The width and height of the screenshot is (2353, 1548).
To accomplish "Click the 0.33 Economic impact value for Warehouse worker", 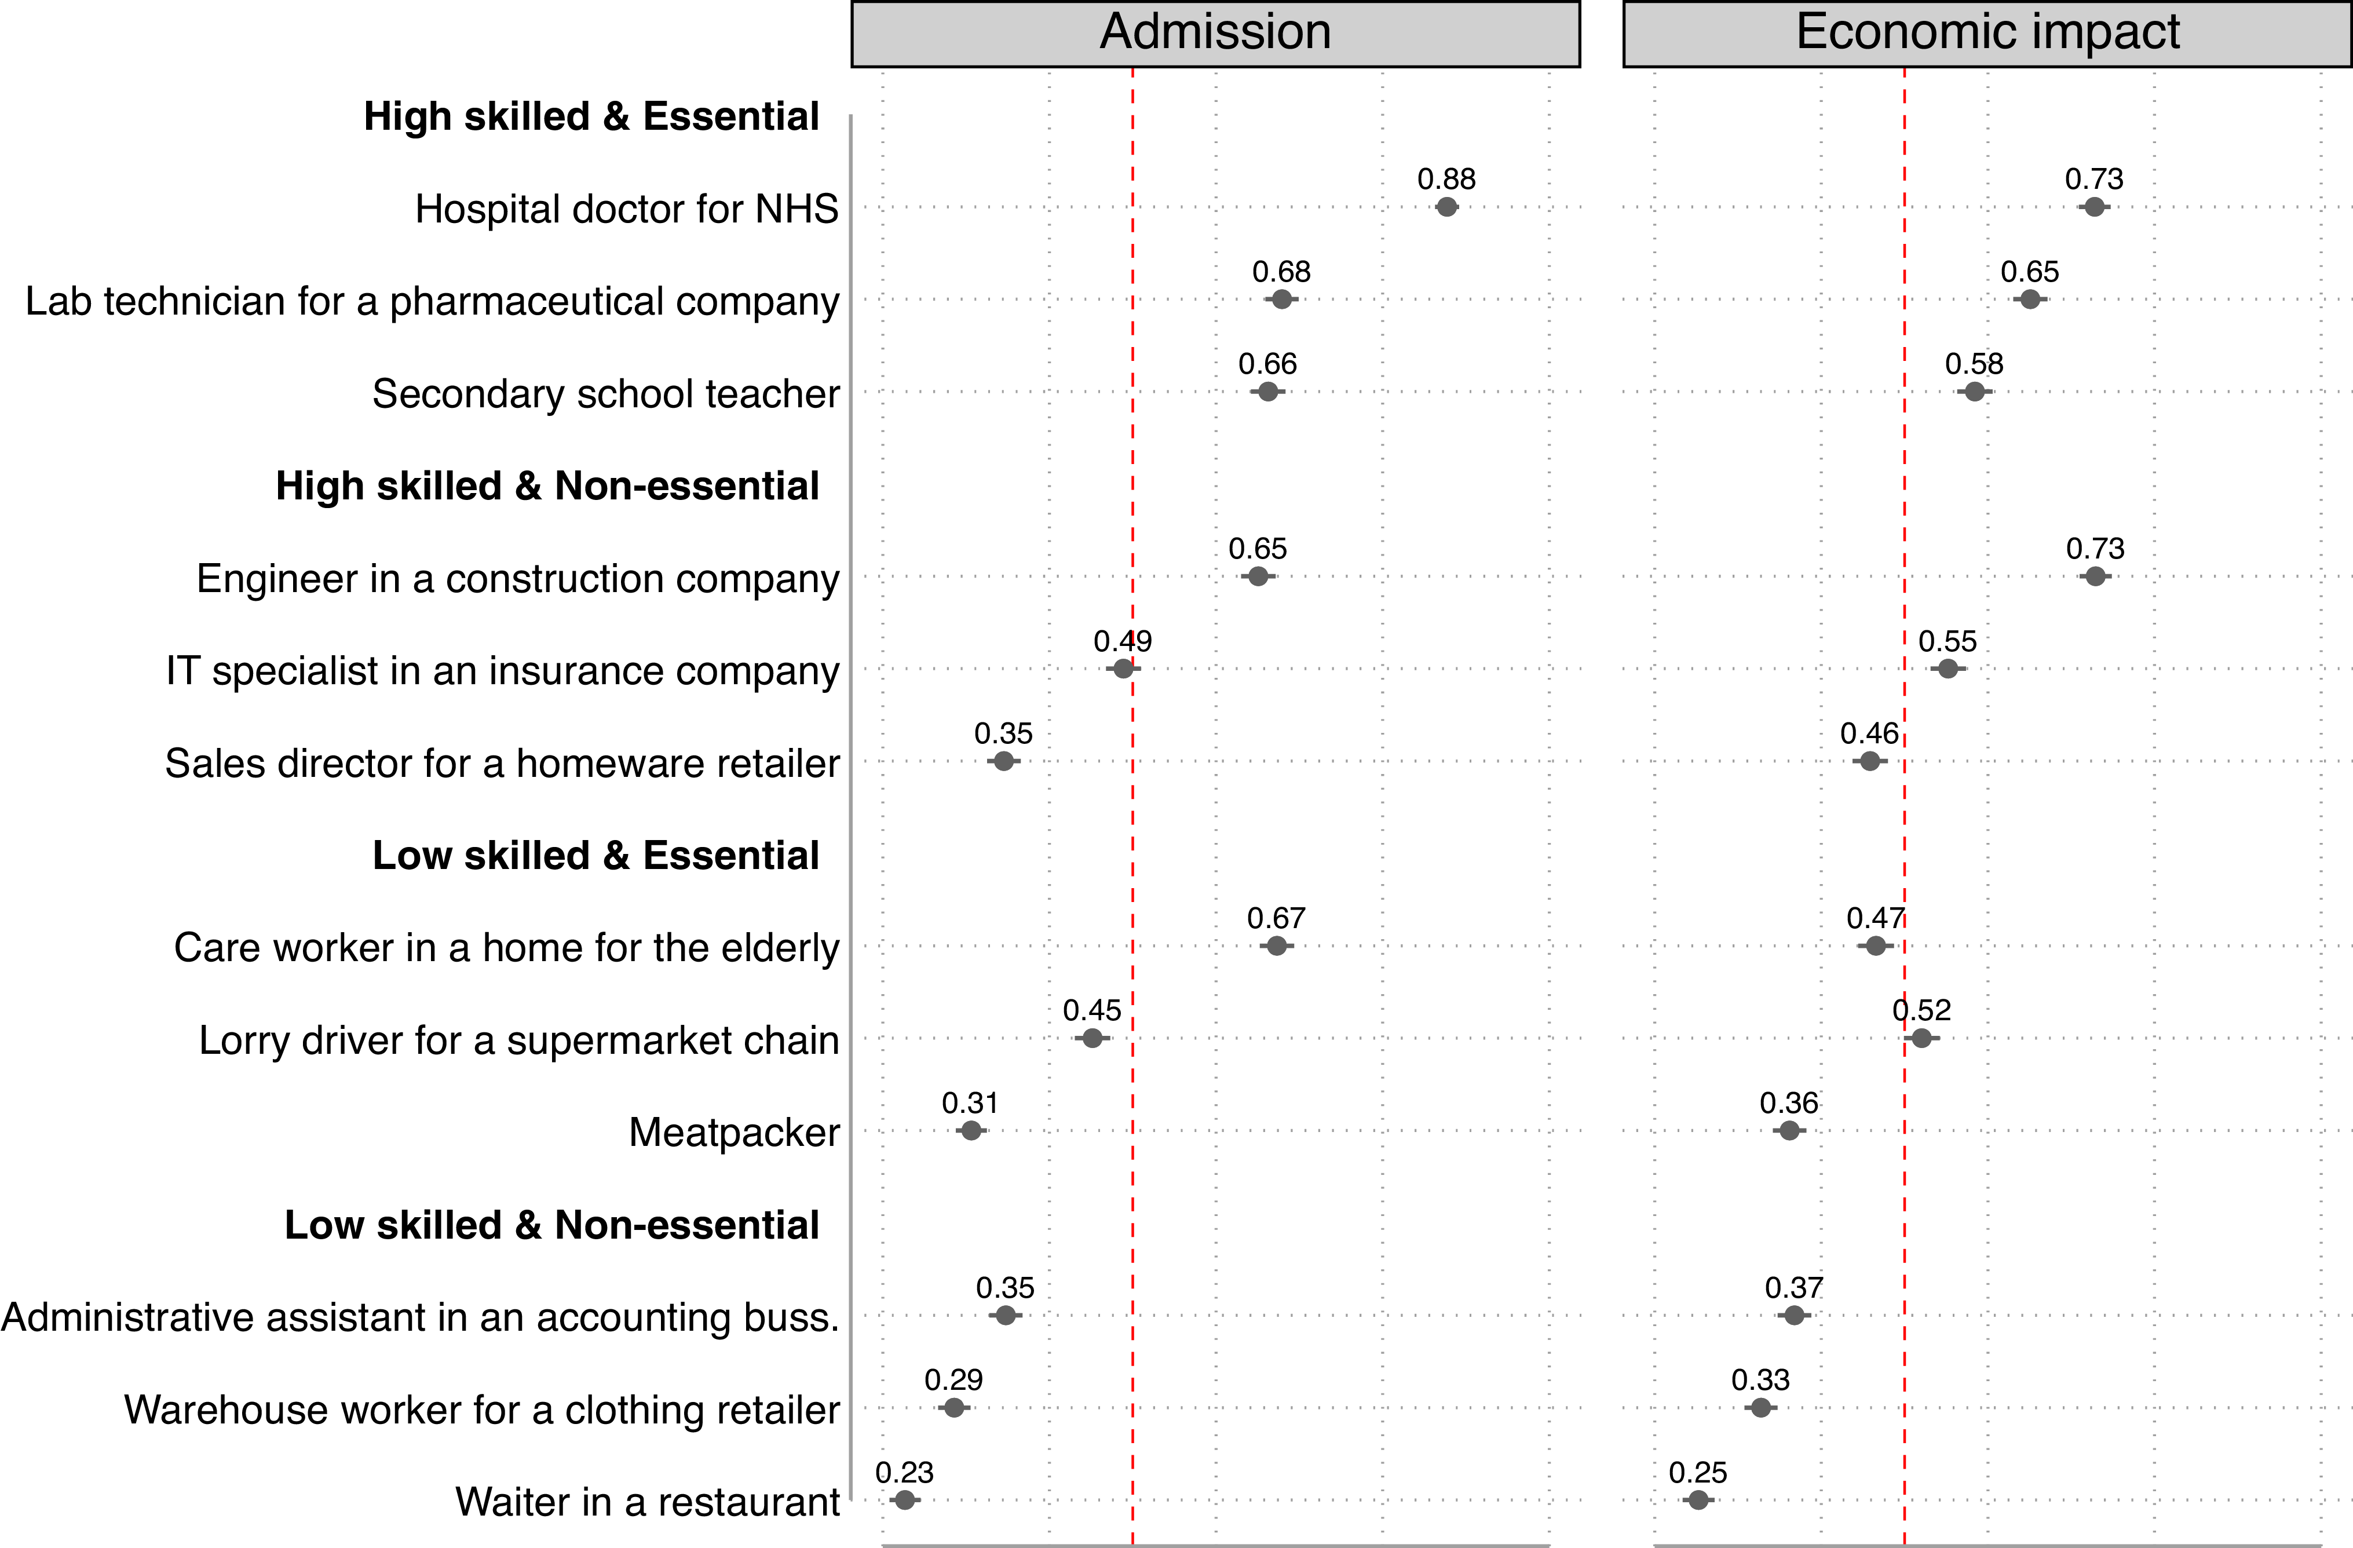I will (1761, 1380).
